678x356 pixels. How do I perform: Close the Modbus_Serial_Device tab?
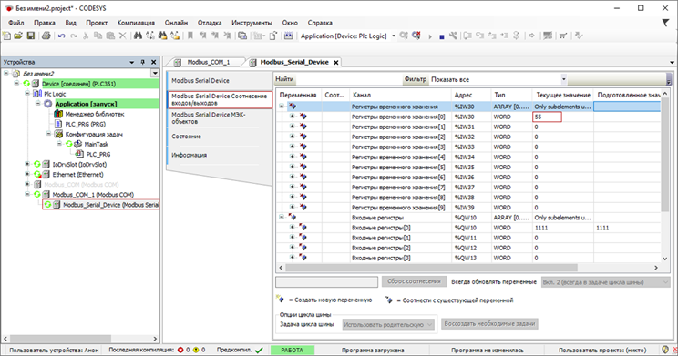[x=336, y=63]
